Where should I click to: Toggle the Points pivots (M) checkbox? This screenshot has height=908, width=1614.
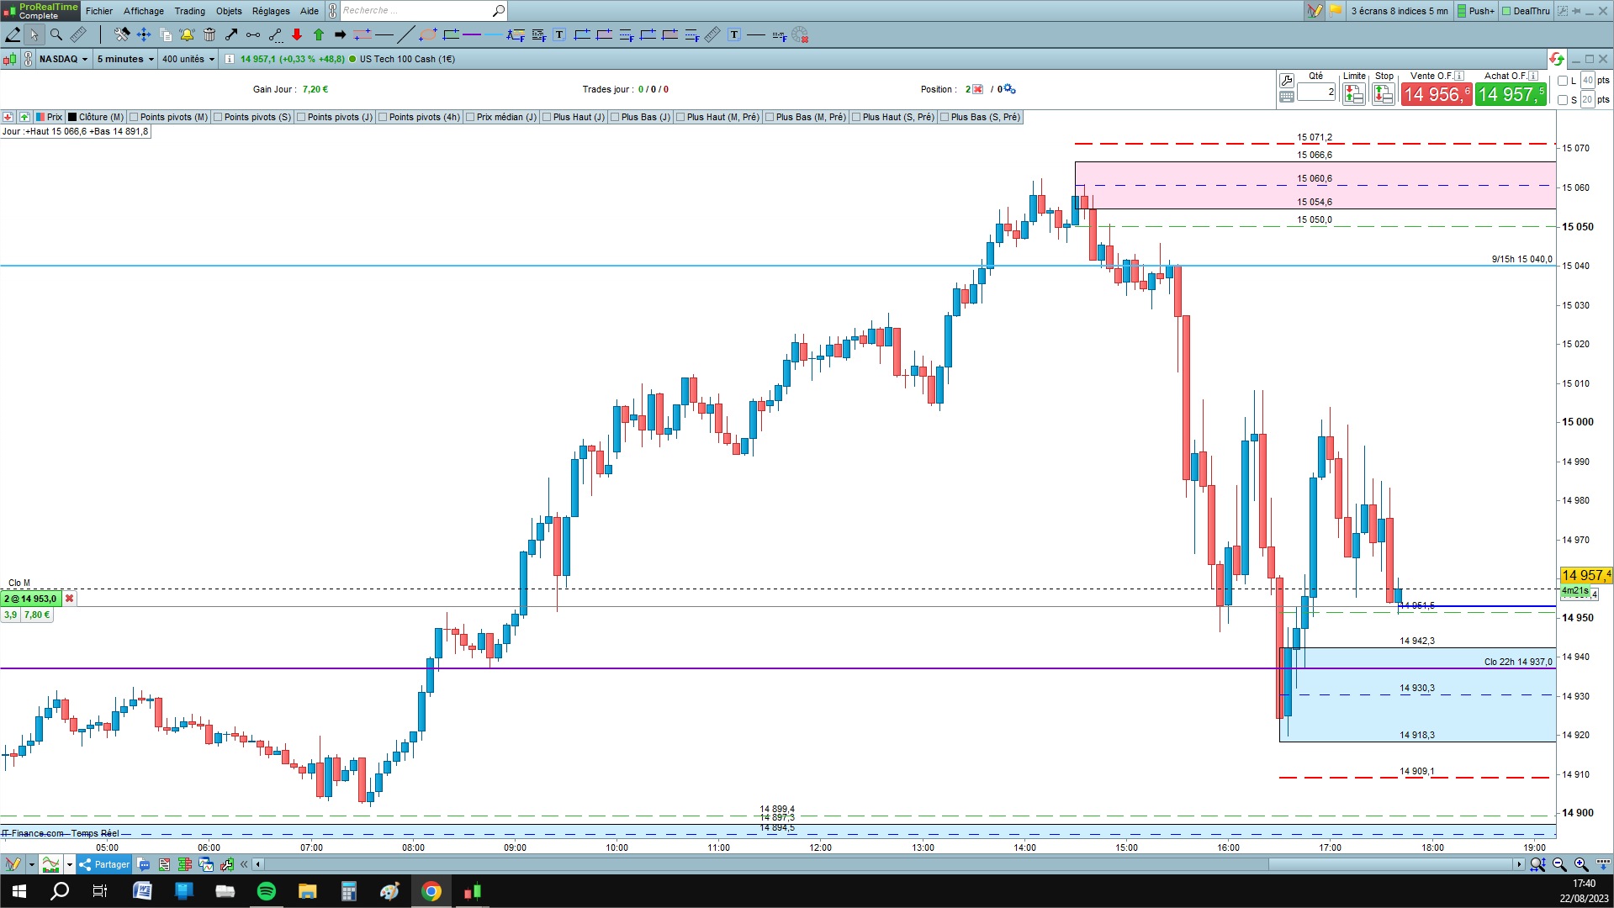click(x=134, y=117)
